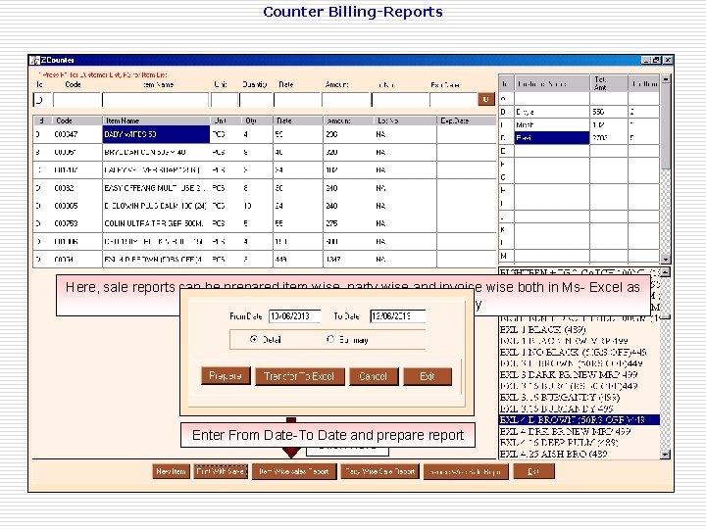Click the Item Name entry field
The height and width of the screenshot is (529, 706).
(156, 100)
